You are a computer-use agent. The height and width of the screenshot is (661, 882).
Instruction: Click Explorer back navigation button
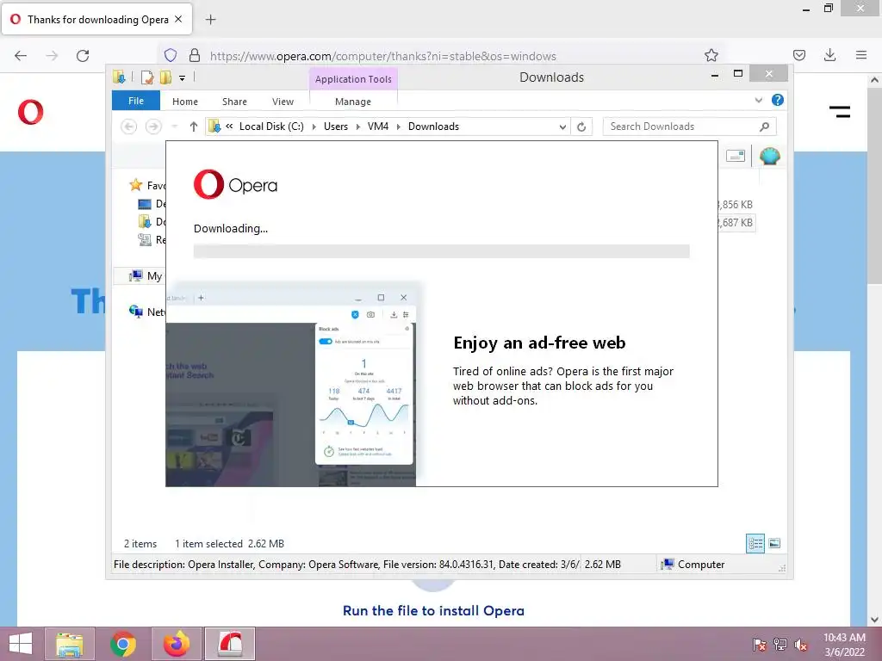129,127
